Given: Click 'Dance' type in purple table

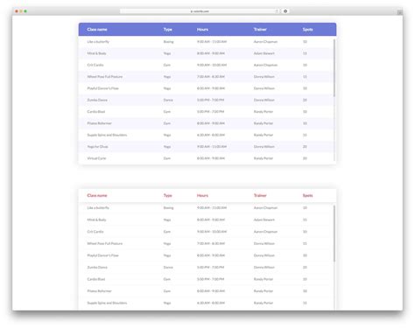Looking at the screenshot, I should coord(168,100).
